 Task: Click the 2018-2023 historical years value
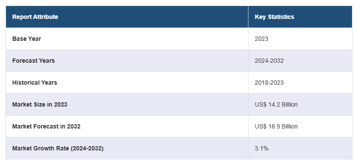coord(269,83)
